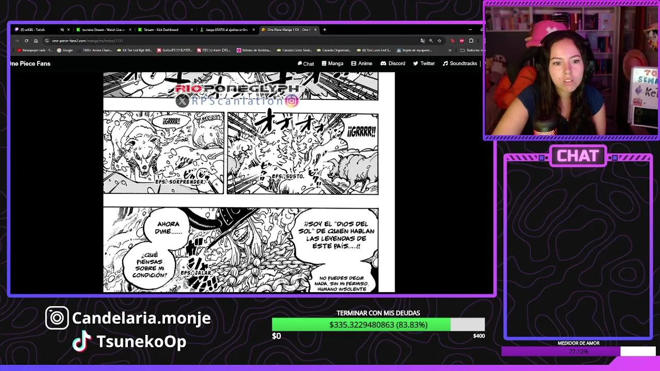
Task: Open the QuQu bookmark
Action: coord(174,50)
